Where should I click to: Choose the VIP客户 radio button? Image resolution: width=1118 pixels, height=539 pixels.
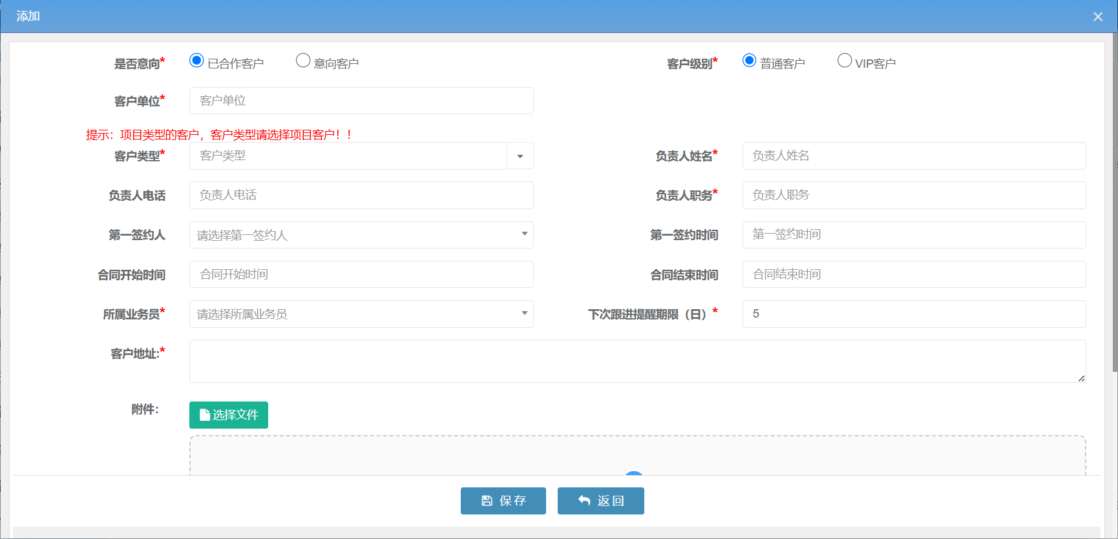pos(844,61)
